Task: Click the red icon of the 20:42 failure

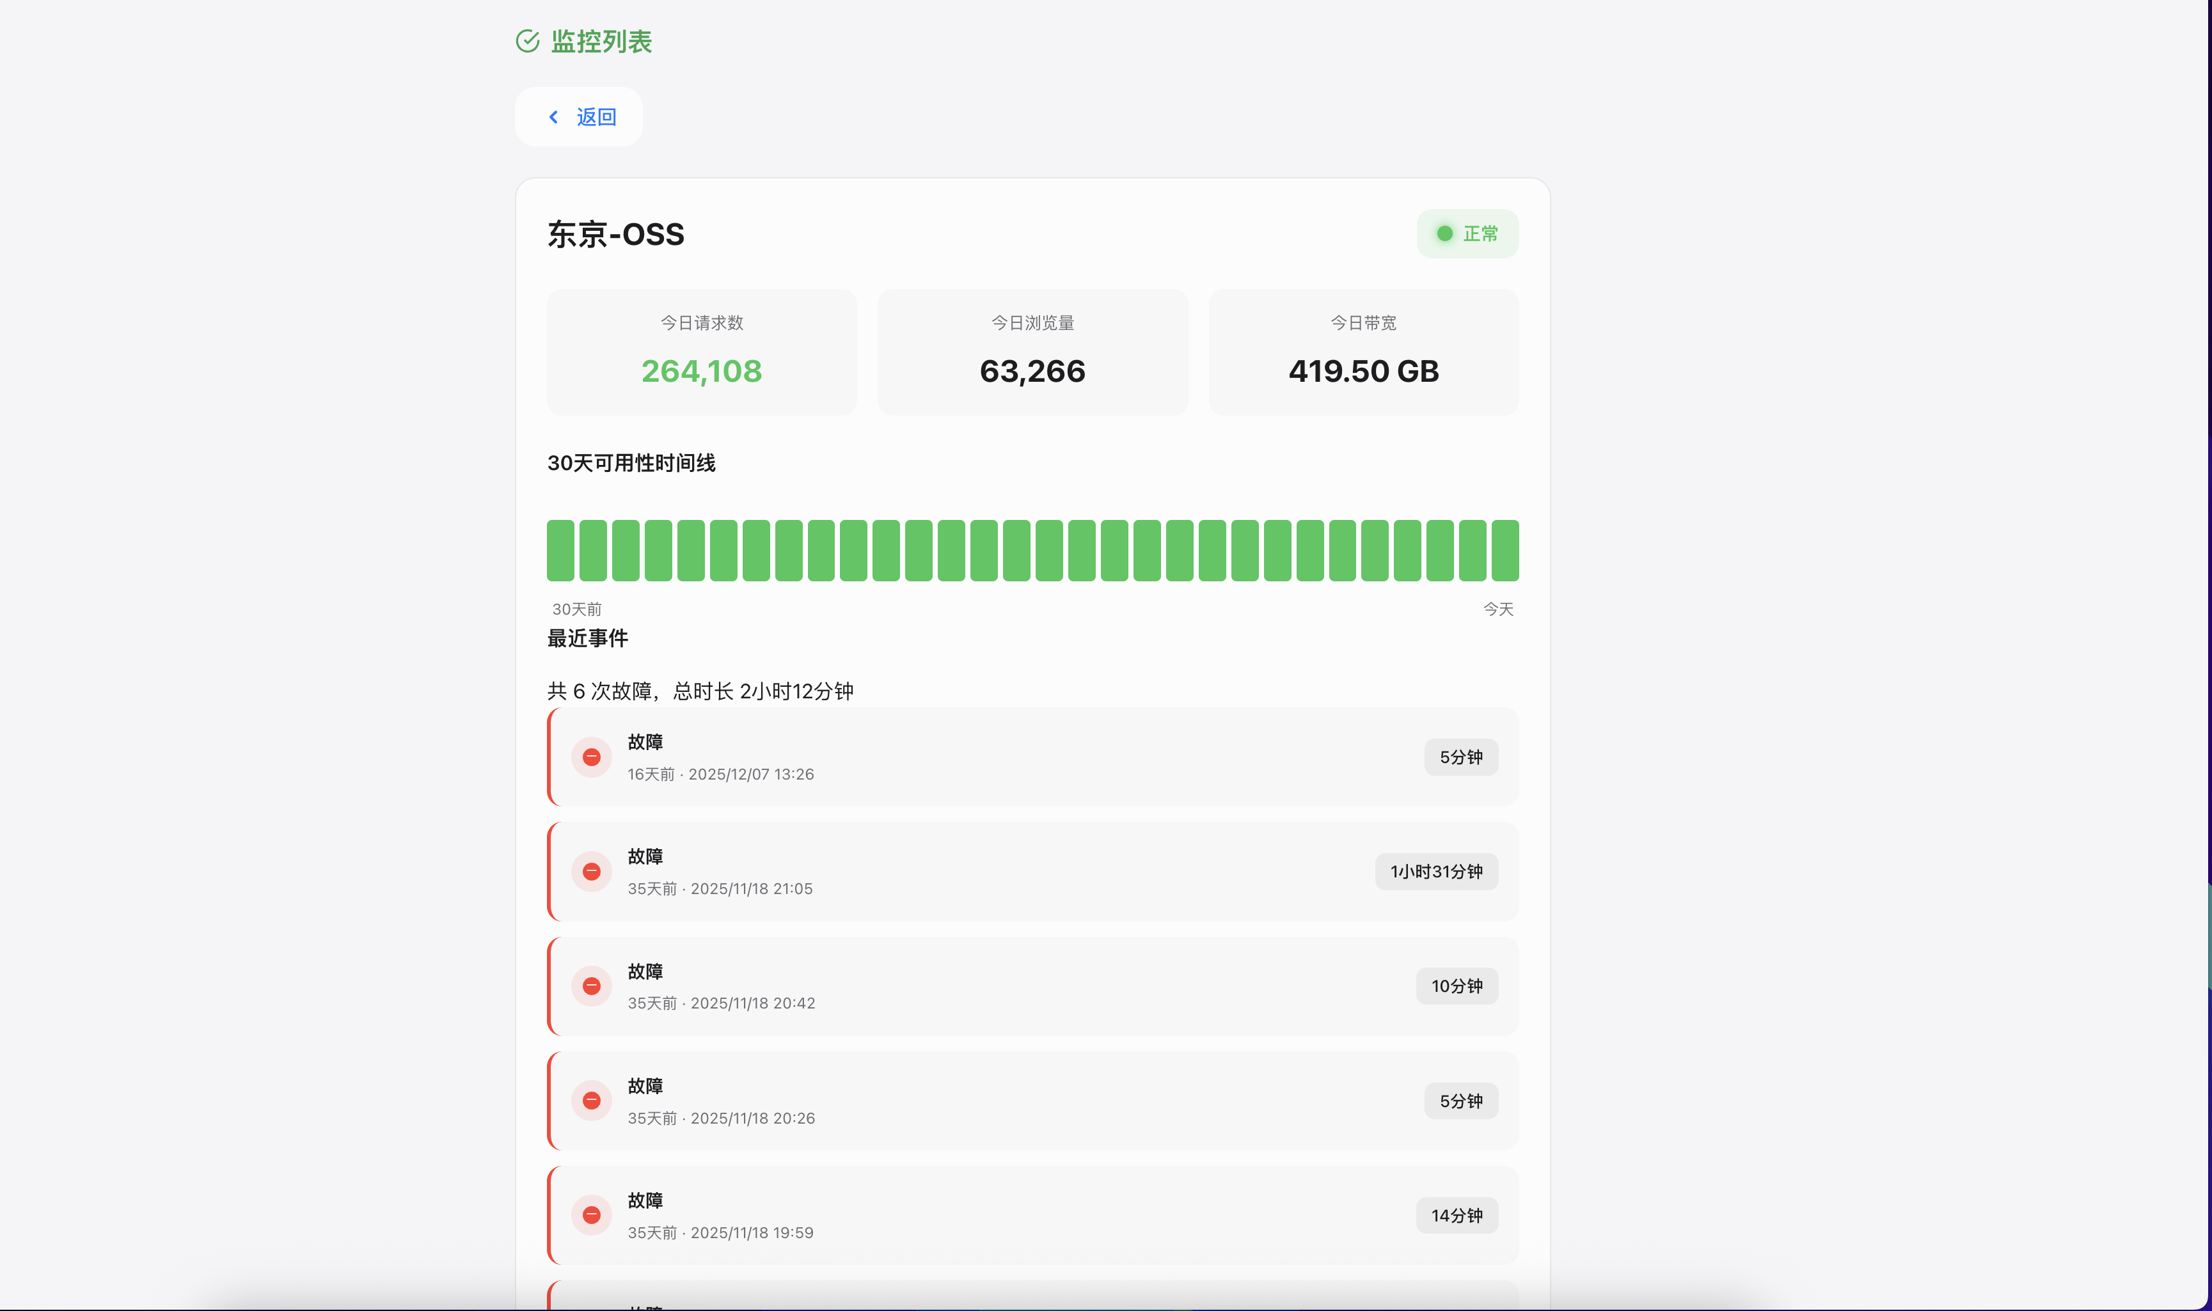Action: click(592, 986)
